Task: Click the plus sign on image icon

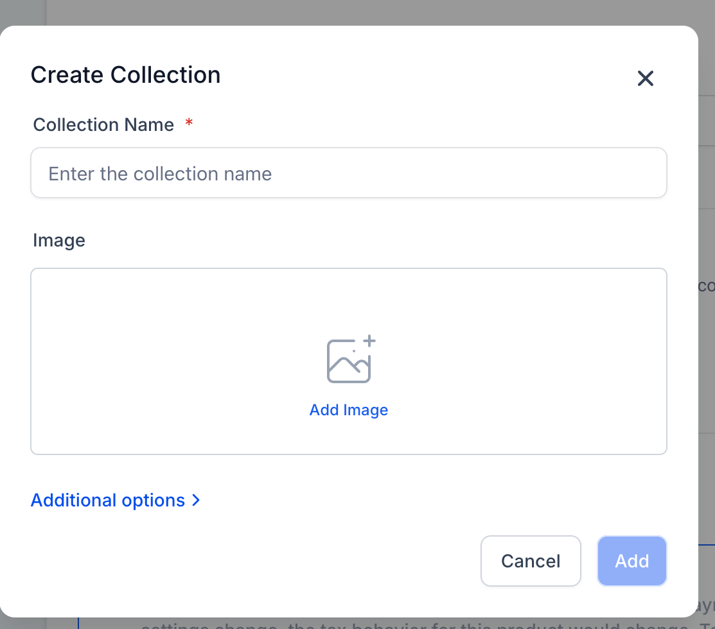Action: coord(369,341)
